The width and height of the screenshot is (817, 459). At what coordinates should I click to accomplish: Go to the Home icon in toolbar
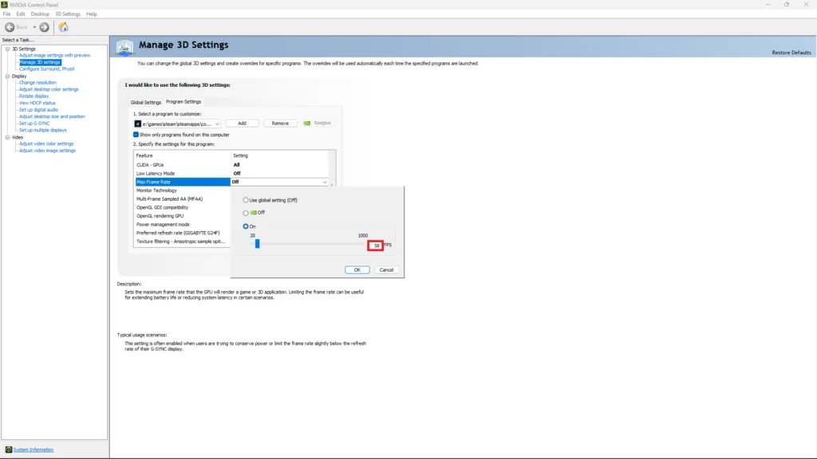(x=63, y=27)
